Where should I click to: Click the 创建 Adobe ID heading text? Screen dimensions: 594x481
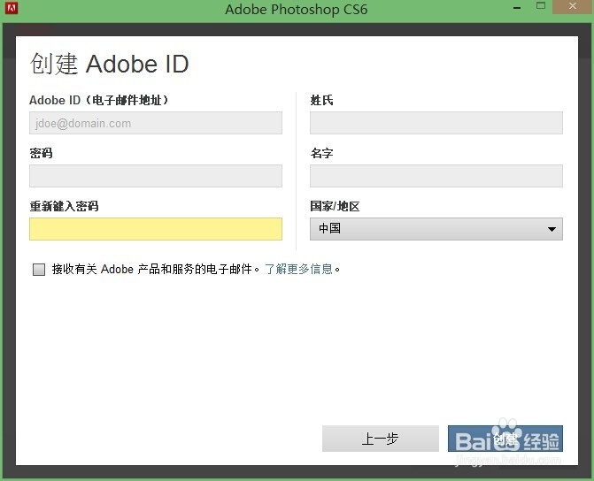pos(110,64)
